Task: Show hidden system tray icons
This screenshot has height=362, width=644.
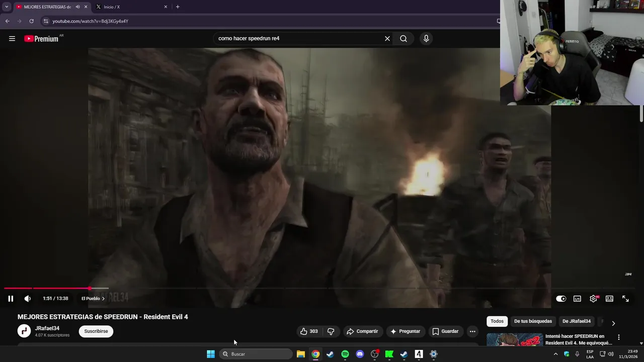Action: click(555, 354)
